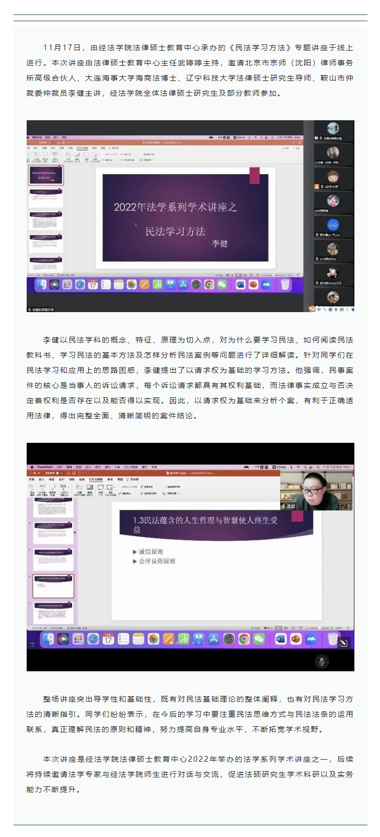Toggle 显示媒体控件 checkbox in upper ribbon
This screenshot has height=837, width=380.
click(x=127, y=159)
